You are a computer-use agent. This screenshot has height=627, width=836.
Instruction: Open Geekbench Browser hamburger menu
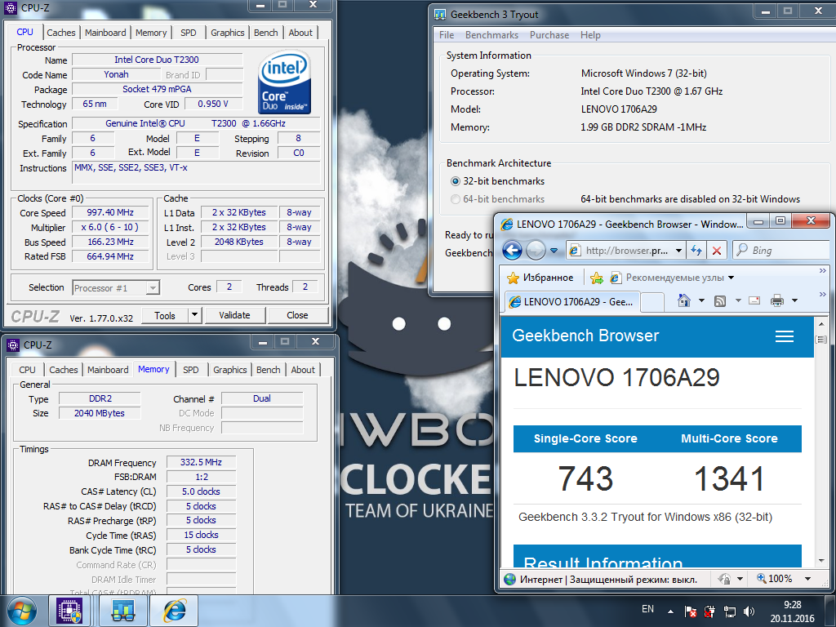785,336
